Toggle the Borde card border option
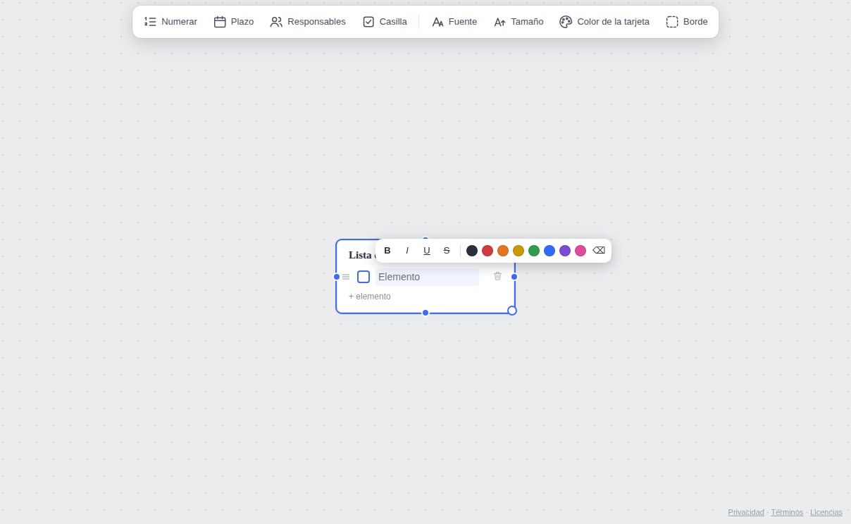851x524 pixels. [x=687, y=22]
